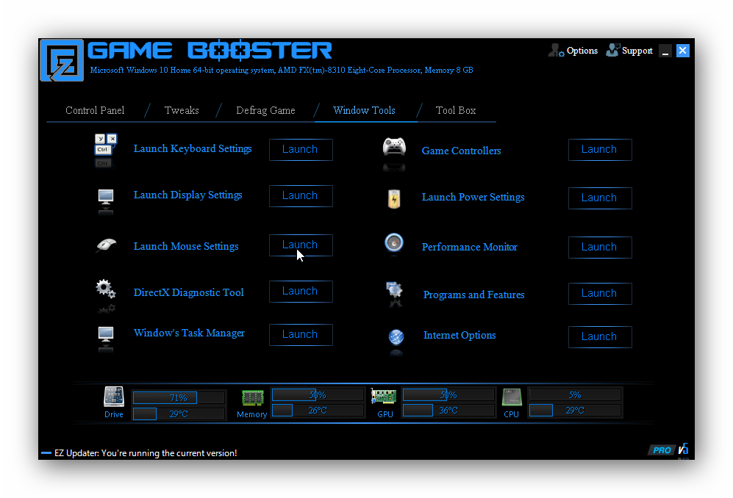Click the Drive temperature bar showing 29°C
The width and height of the screenshot is (733, 498).
pyautogui.click(x=179, y=414)
